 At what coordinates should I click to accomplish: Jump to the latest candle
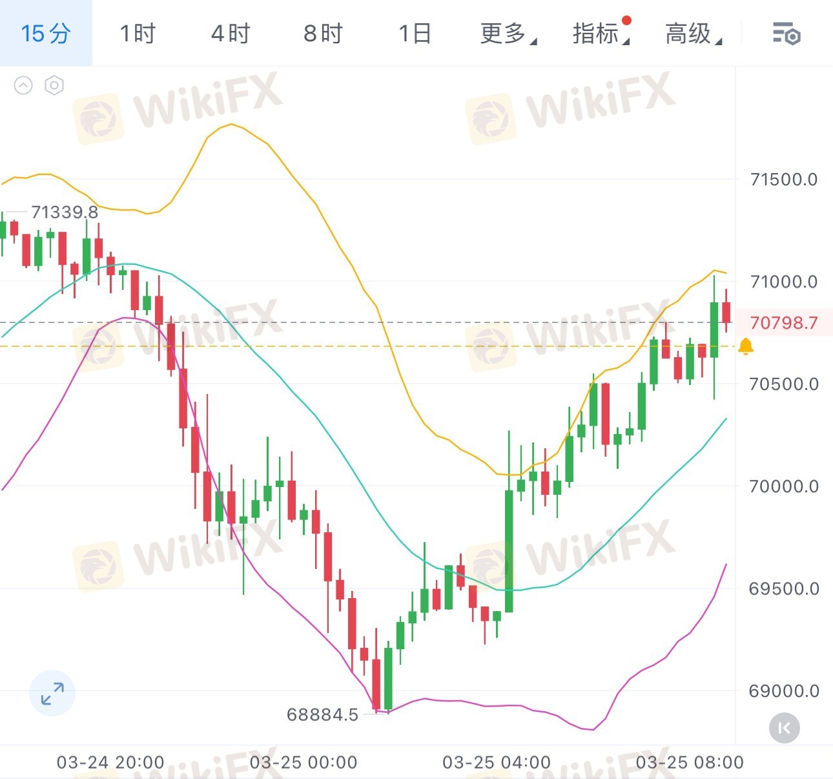(x=785, y=729)
